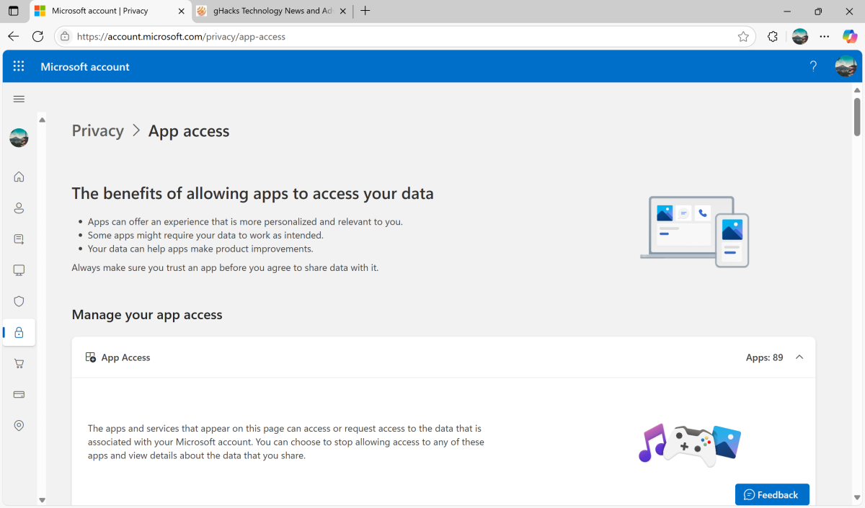
Task: Click the page vertical scrollbar thumb
Action: (x=857, y=117)
